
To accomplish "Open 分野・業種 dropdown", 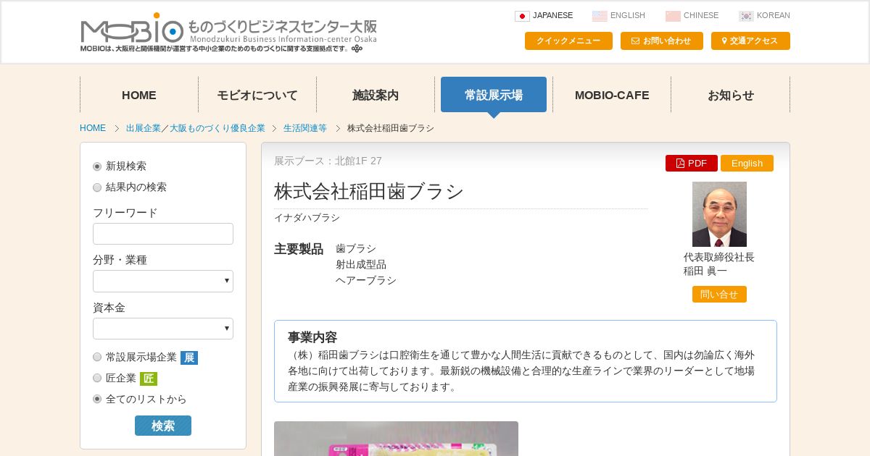I will [x=163, y=281].
